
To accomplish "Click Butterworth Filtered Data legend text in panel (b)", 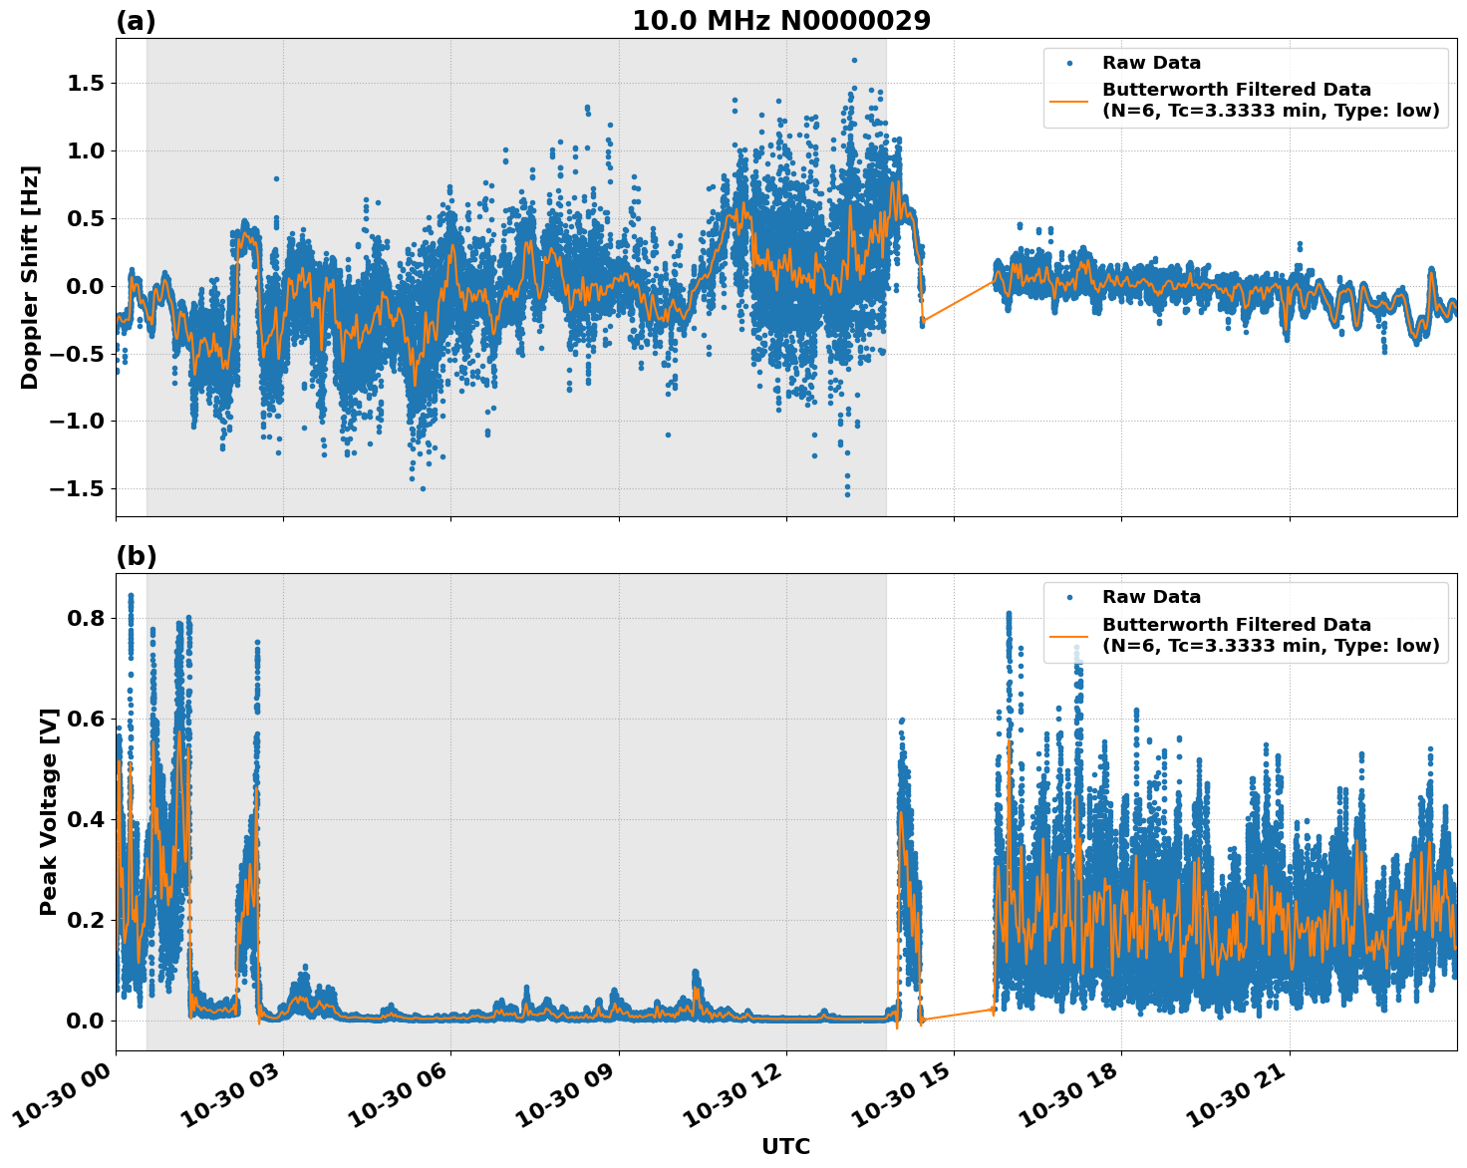I will click(1271, 635).
